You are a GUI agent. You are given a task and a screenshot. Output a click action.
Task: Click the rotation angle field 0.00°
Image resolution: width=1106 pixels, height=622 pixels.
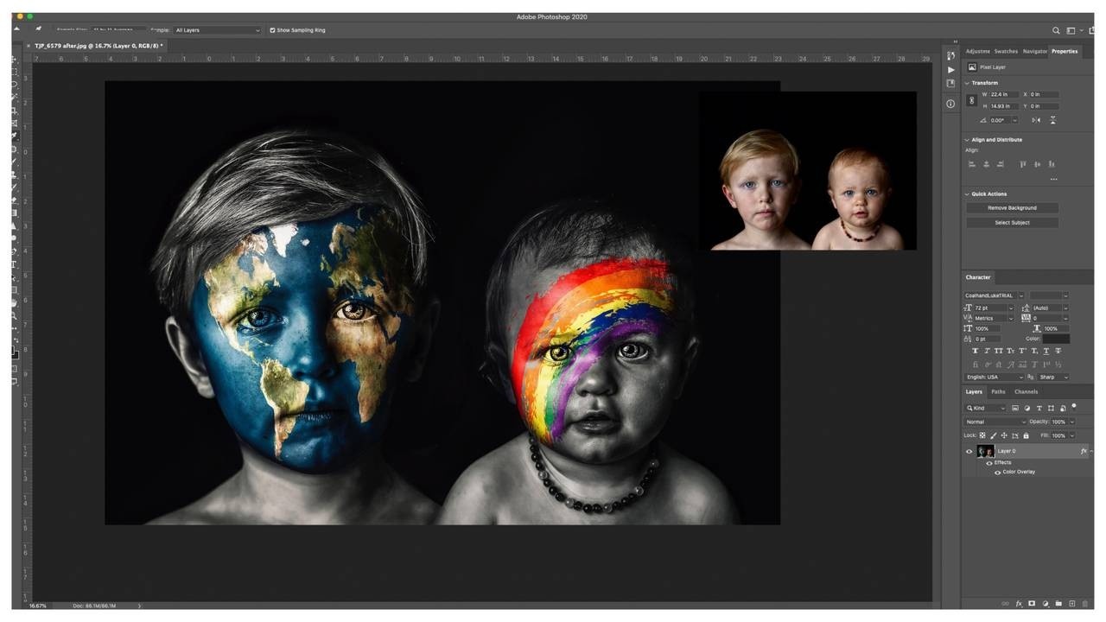1000,120
